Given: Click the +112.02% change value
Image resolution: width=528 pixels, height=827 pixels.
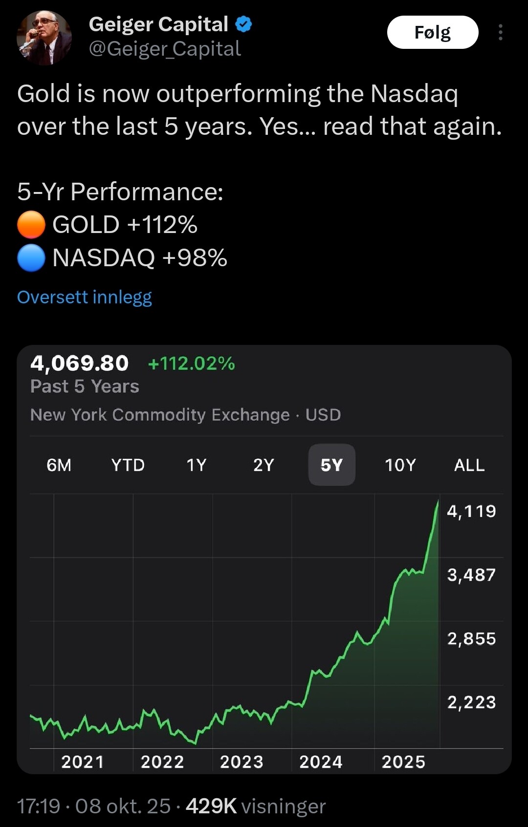Looking at the screenshot, I should click(x=191, y=363).
